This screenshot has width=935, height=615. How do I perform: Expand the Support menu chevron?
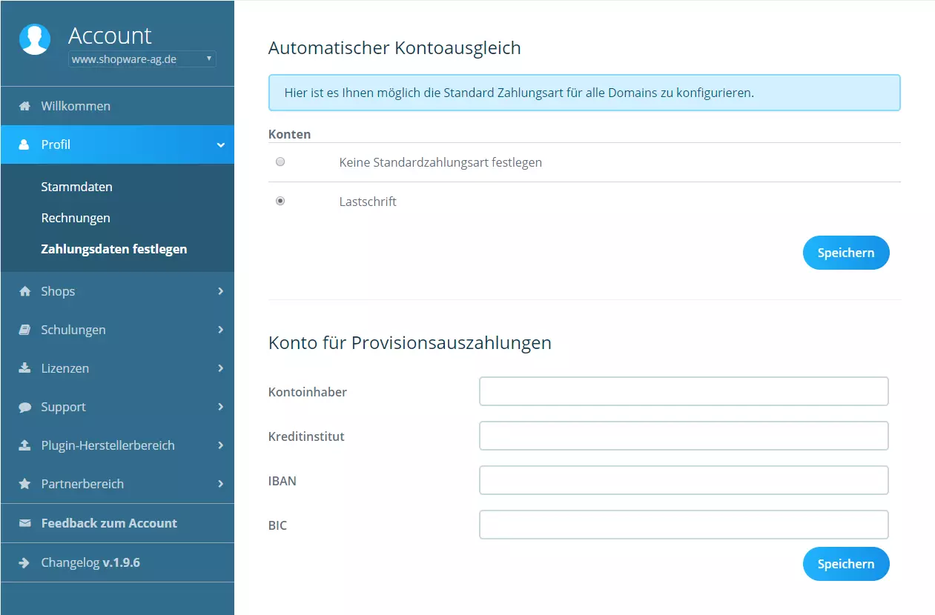[220, 407]
